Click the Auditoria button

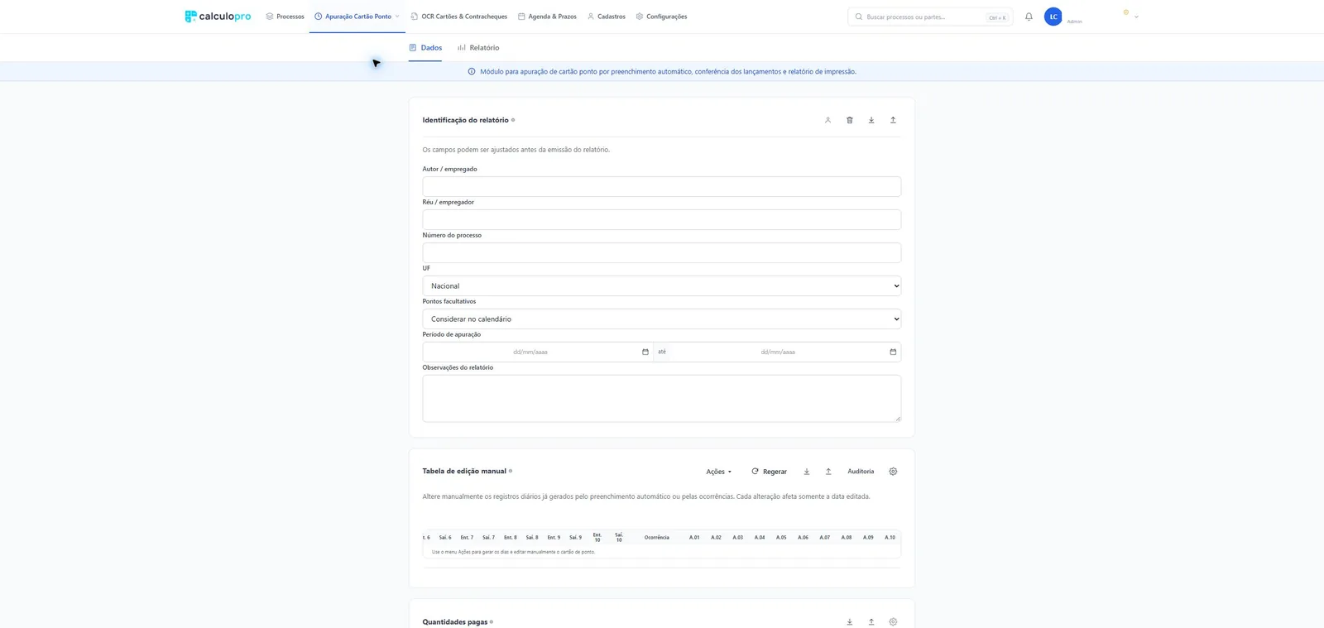coord(861,472)
